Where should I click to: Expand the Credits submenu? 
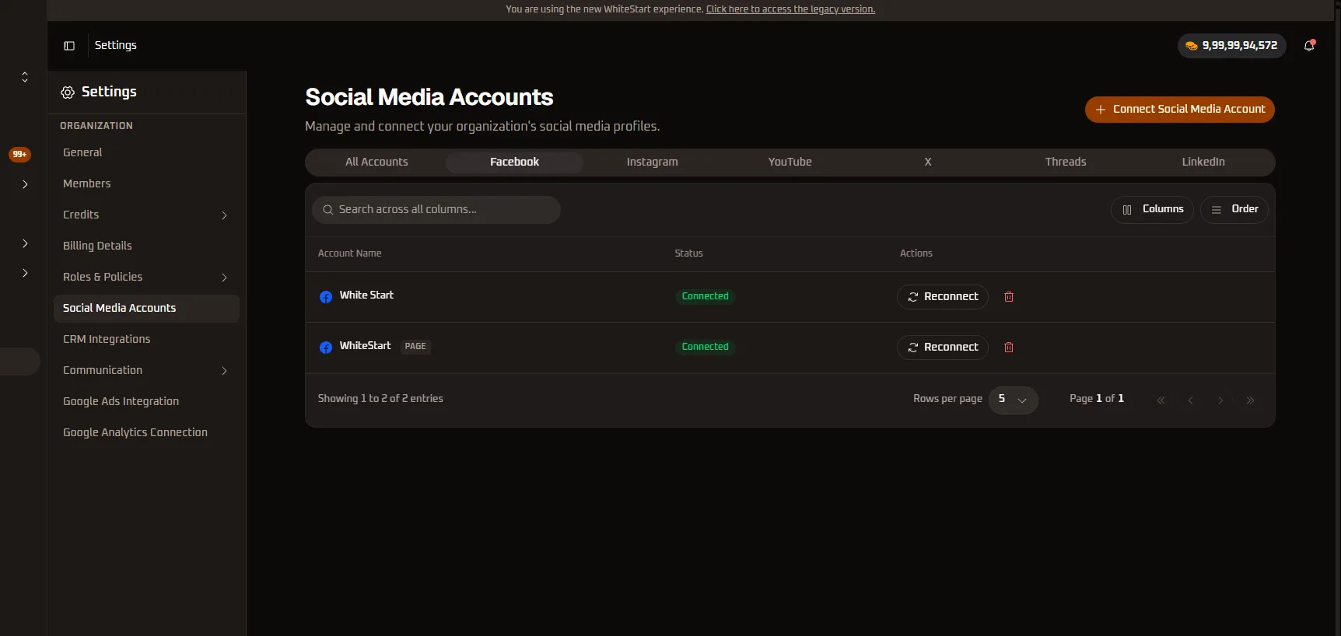[x=224, y=215]
